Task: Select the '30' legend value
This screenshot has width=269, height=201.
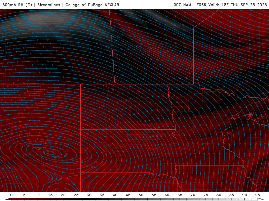Action: tap(89, 195)
